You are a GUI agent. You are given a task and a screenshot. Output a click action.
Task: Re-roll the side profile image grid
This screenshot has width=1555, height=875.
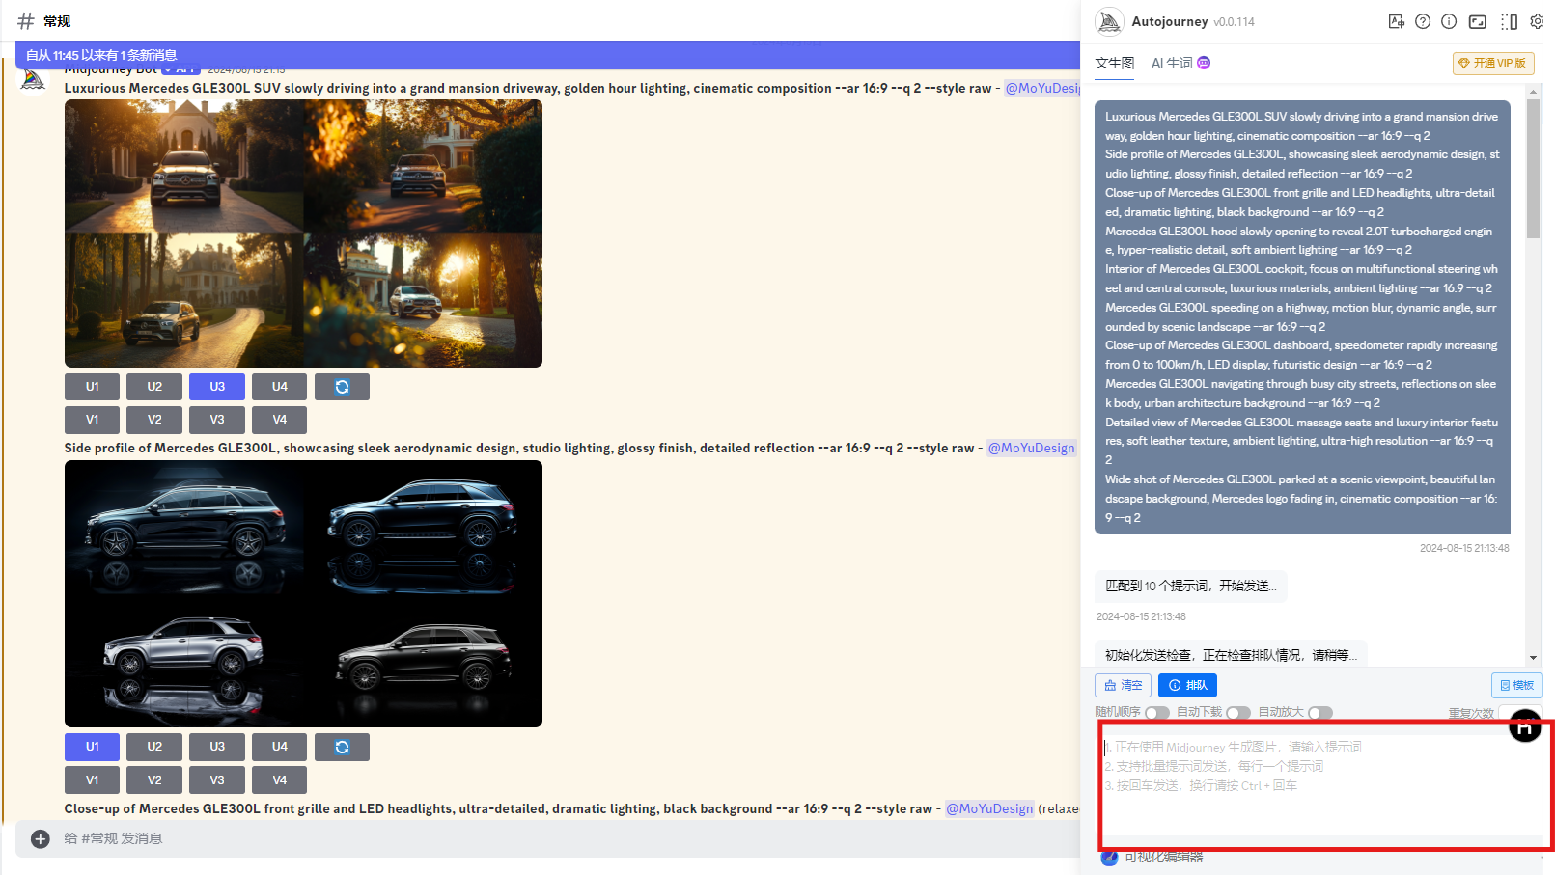(x=342, y=747)
